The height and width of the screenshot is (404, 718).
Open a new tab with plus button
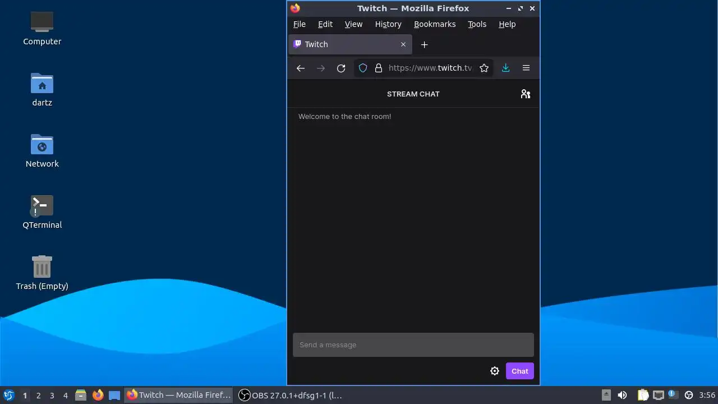[x=425, y=44]
